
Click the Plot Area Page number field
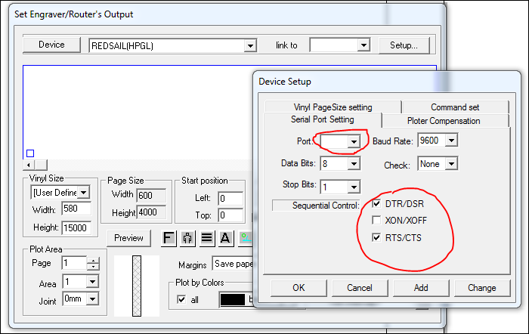75,263
